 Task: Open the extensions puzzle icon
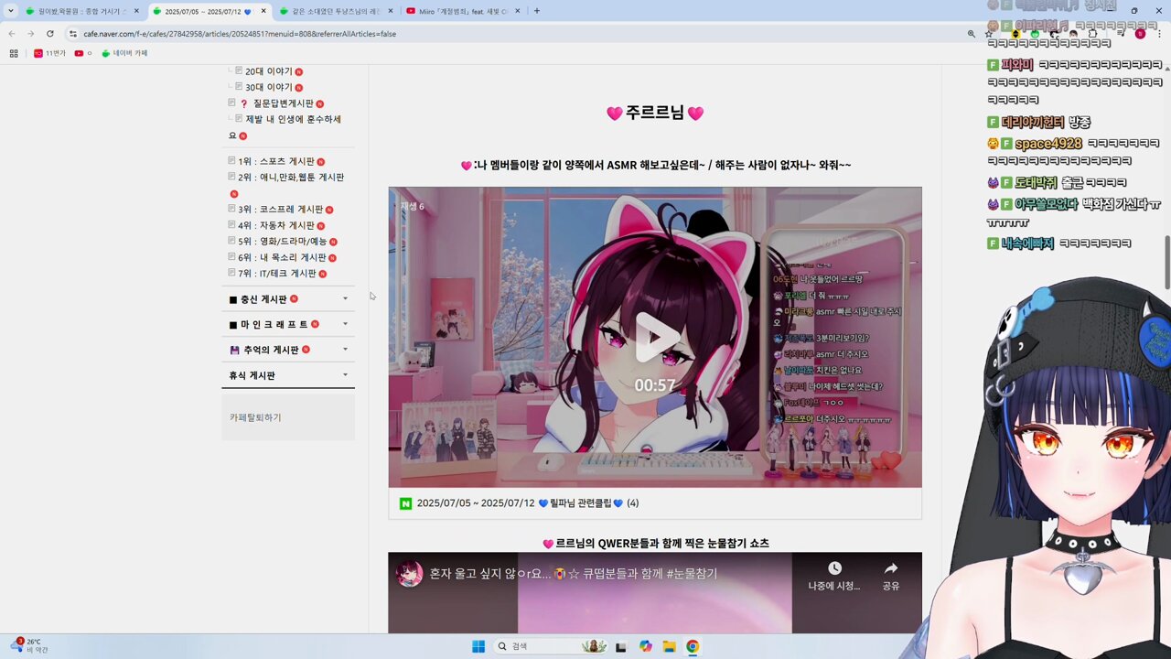tap(1092, 34)
